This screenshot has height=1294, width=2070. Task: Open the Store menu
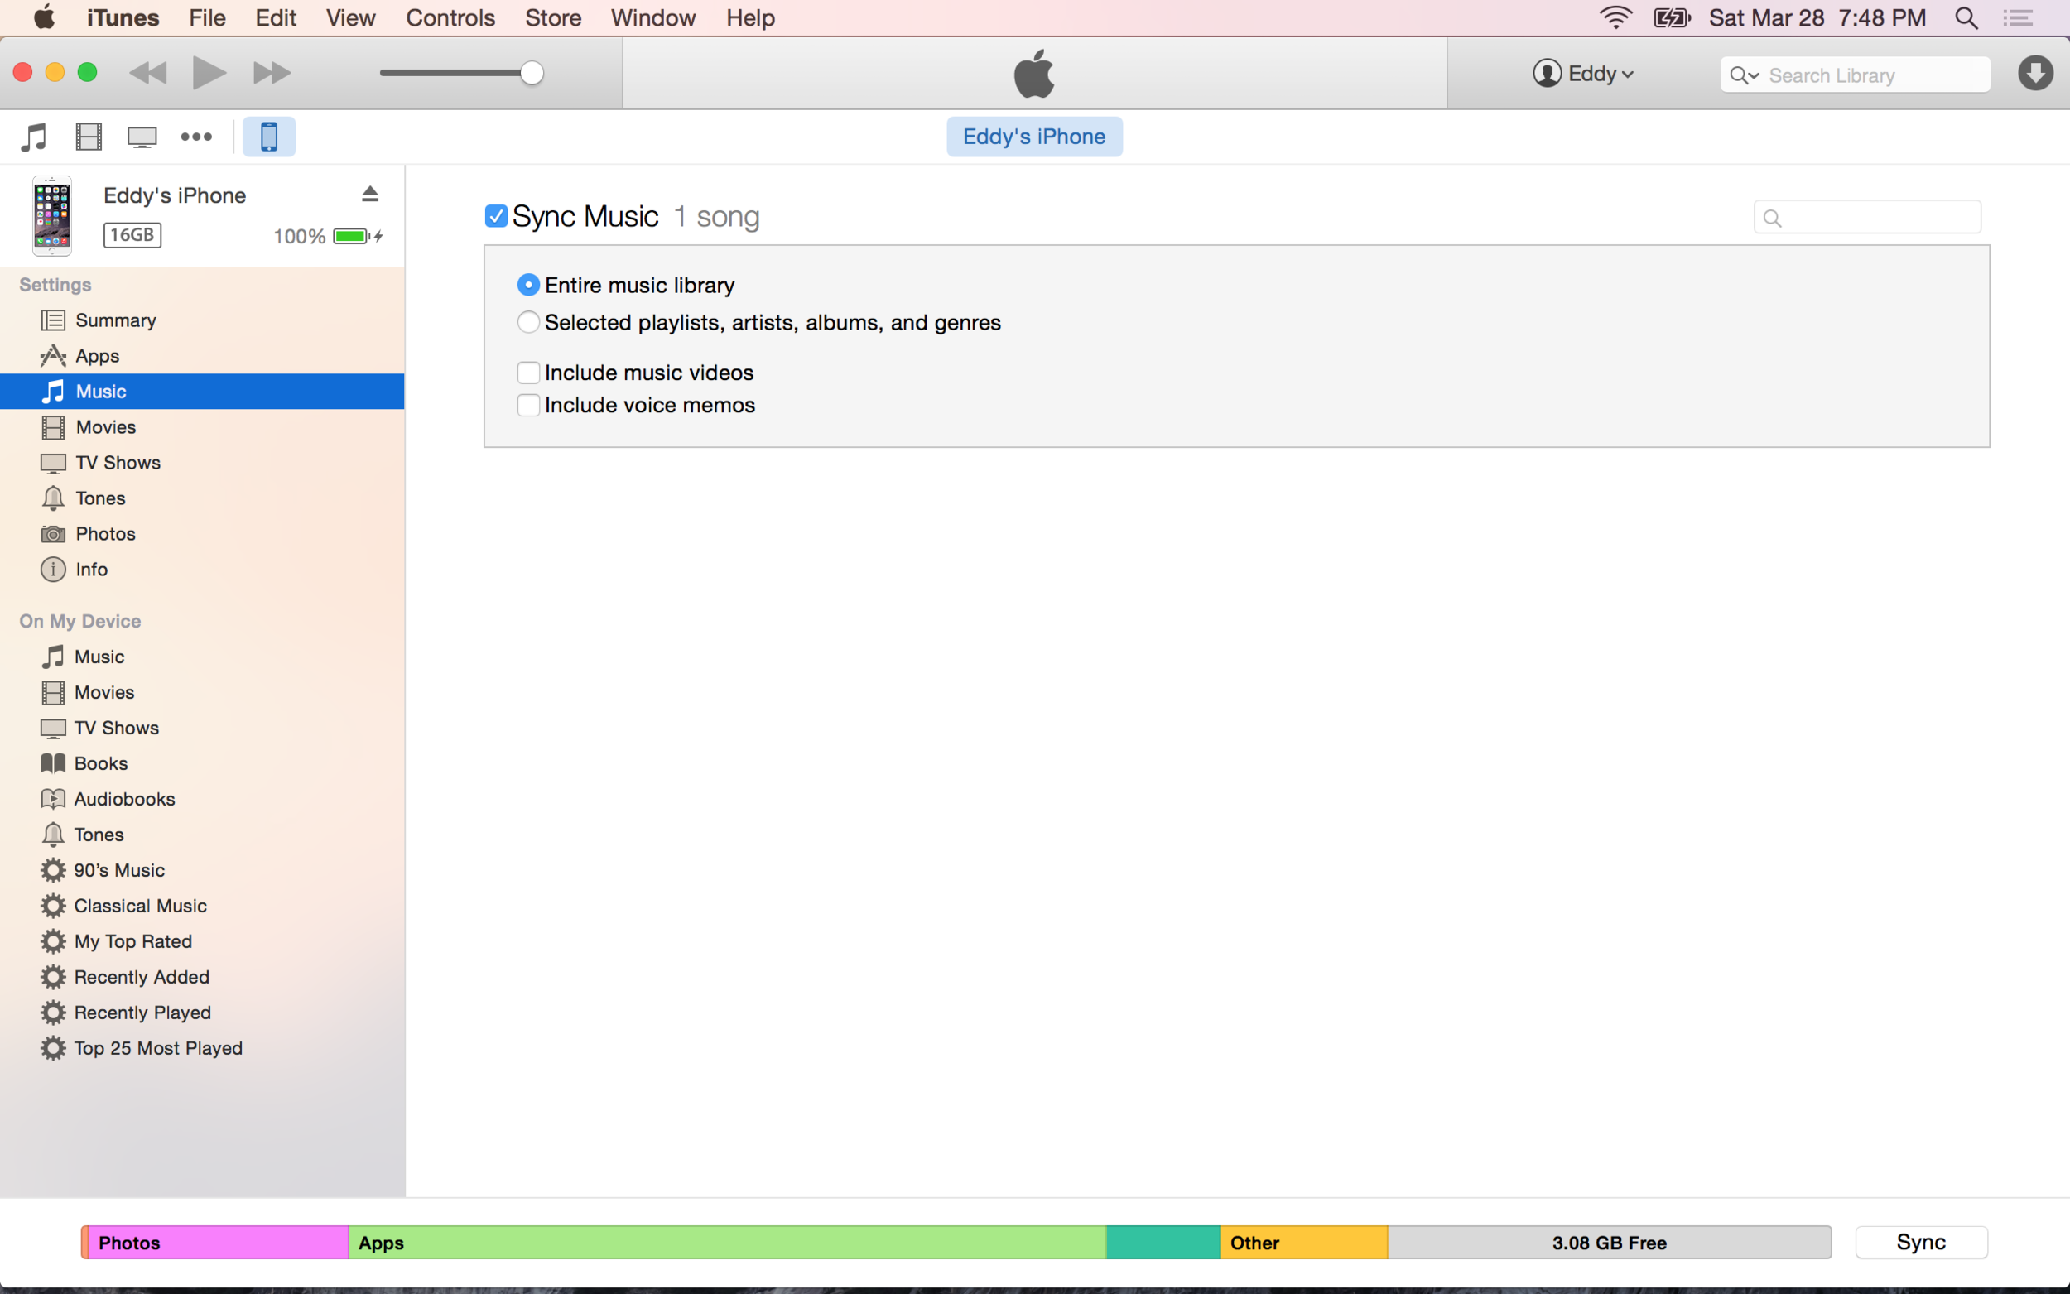[553, 18]
